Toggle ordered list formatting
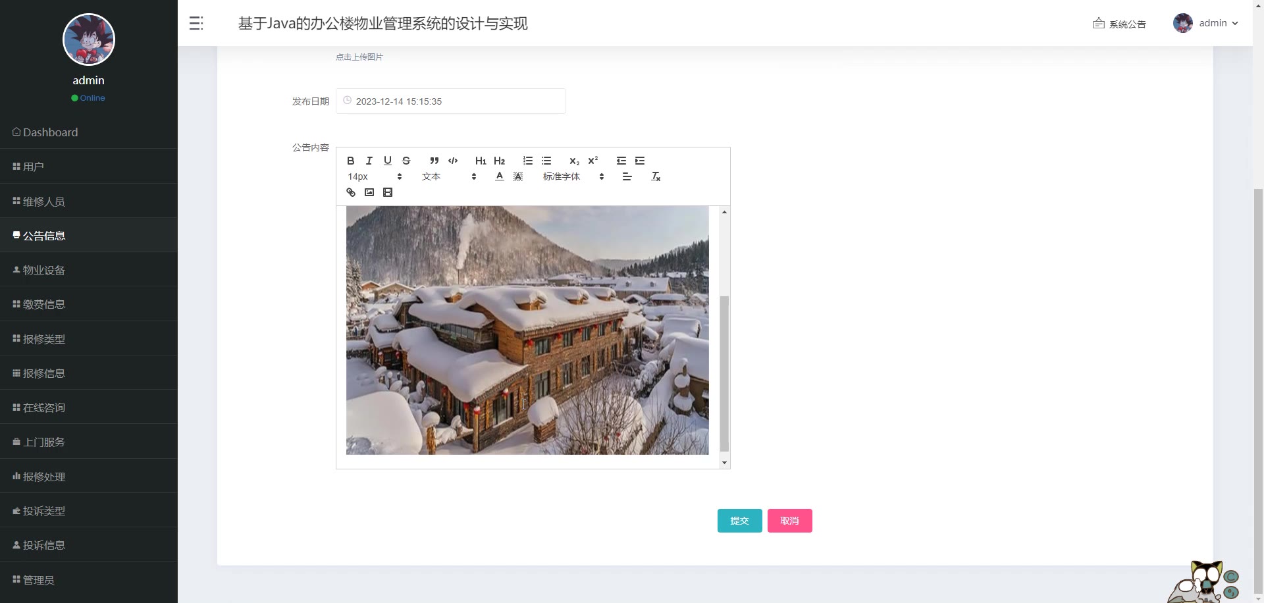 [528, 161]
